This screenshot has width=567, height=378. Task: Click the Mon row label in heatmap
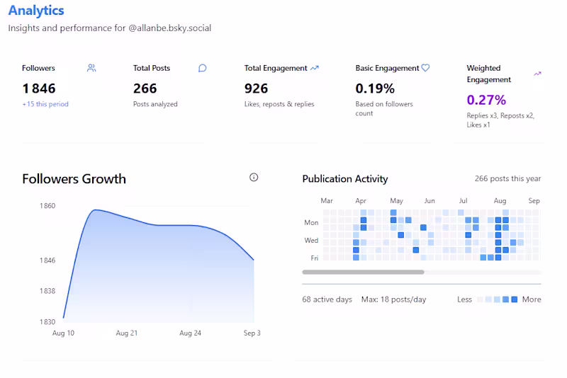311,222
